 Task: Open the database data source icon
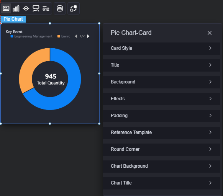tap(60, 8)
